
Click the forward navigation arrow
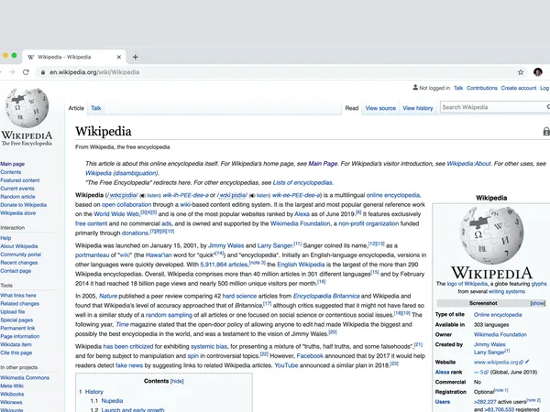pos(12,72)
